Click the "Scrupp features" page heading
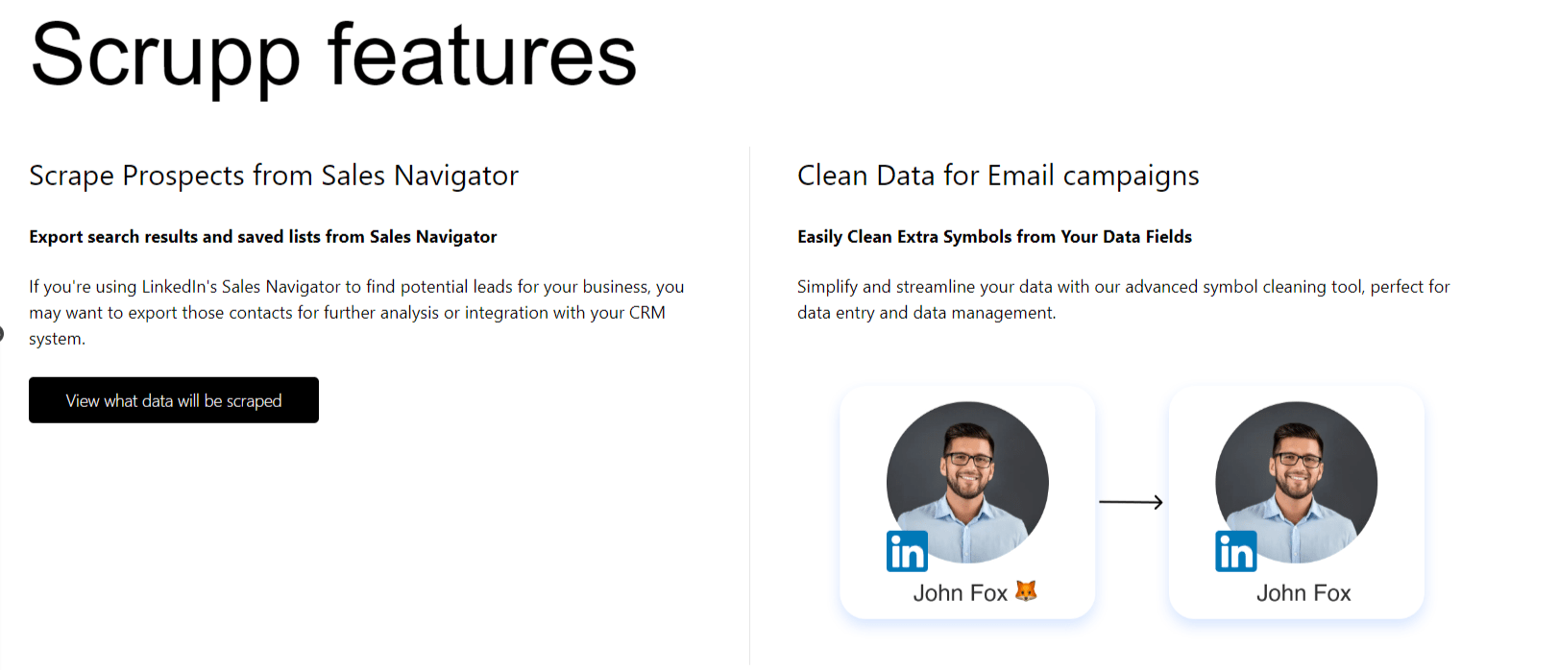 click(333, 56)
